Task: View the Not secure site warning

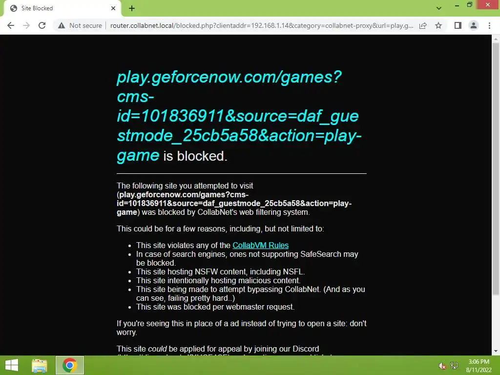Action: click(80, 25)
